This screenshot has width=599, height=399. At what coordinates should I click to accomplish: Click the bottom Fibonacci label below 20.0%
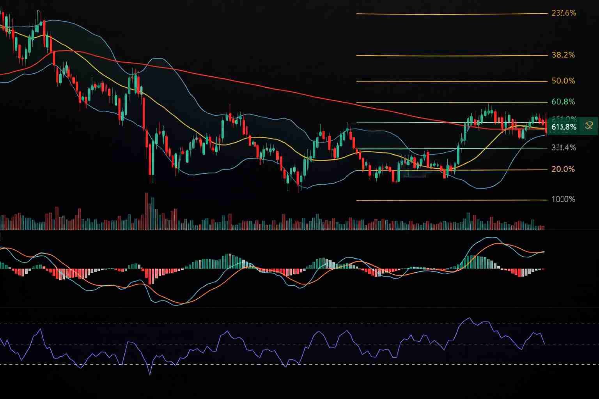(x=563, y=199)
